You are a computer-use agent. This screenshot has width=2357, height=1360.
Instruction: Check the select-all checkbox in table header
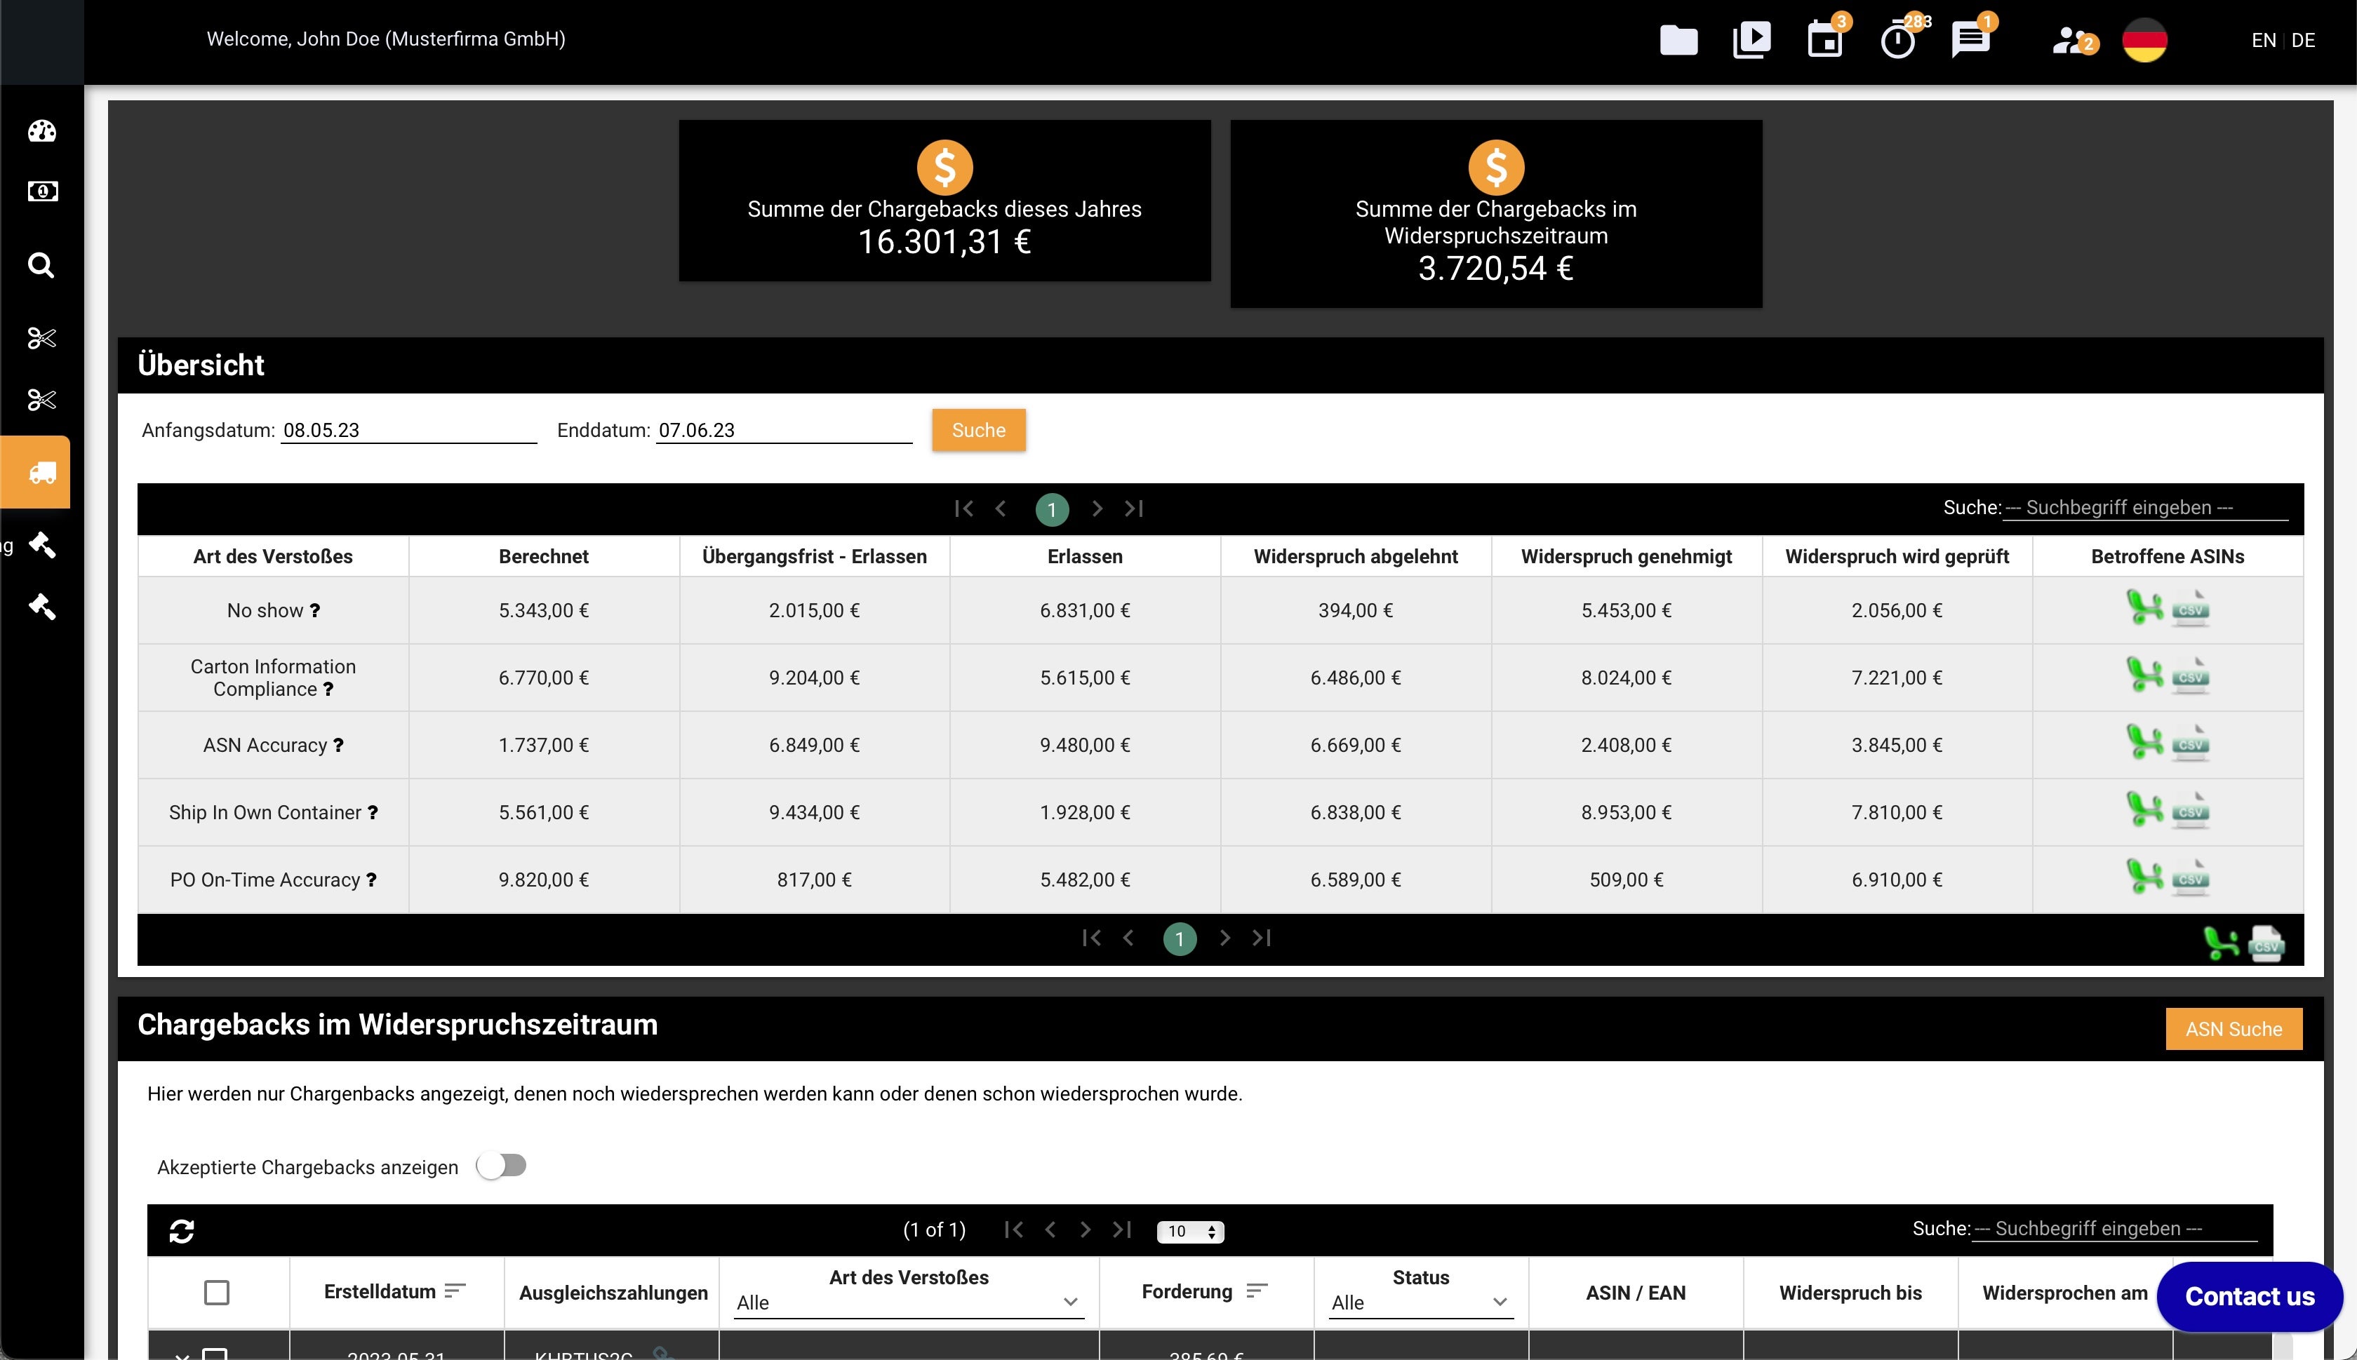(x=217, y=1293)
